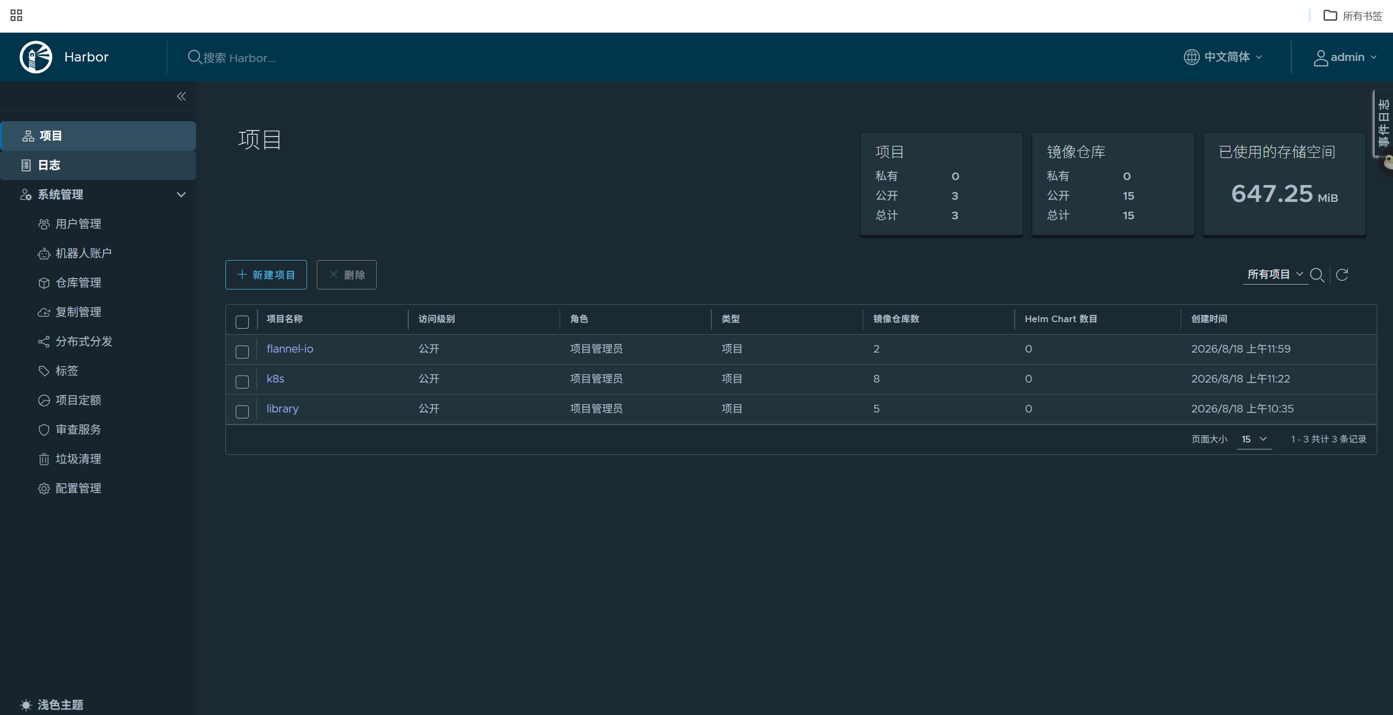Open the 事件日志 side tab

[x=1383, y=122]
